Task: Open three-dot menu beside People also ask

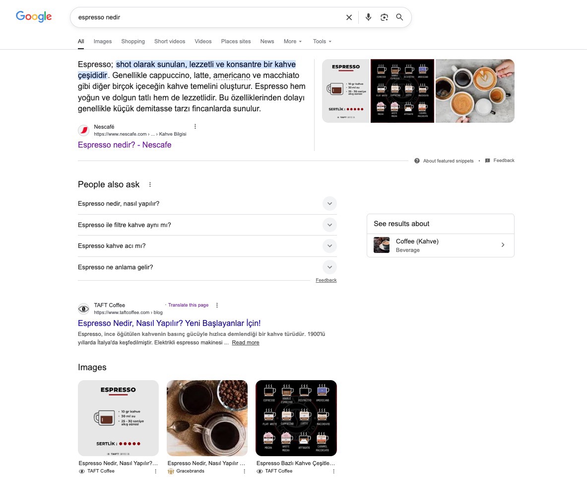Action: pyautogui.click(x=150, y=184)
